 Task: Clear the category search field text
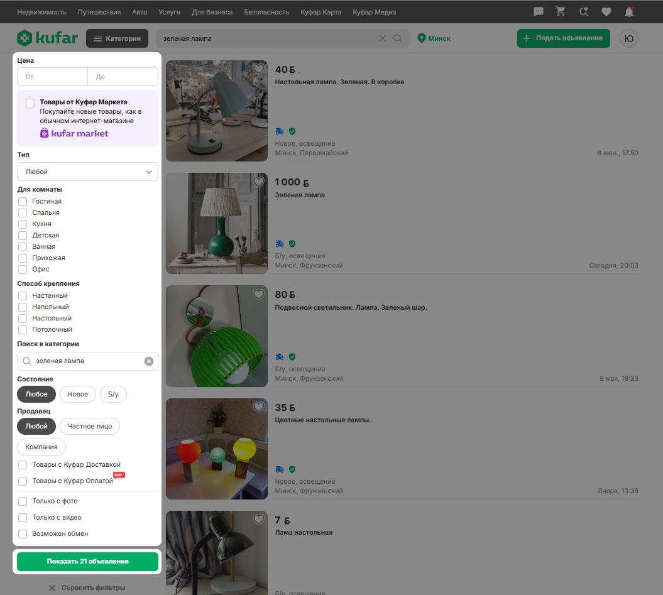pos(149,361)
